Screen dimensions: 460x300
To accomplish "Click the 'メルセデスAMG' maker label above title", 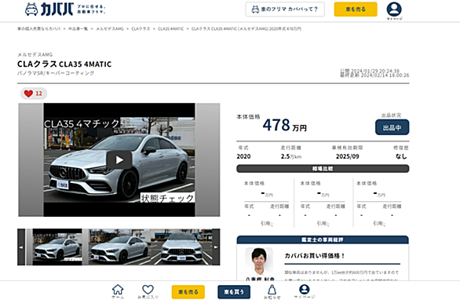I will (35, 55).
